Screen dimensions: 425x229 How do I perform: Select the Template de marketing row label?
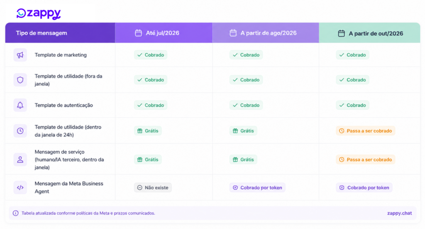(x=61, y=55)
